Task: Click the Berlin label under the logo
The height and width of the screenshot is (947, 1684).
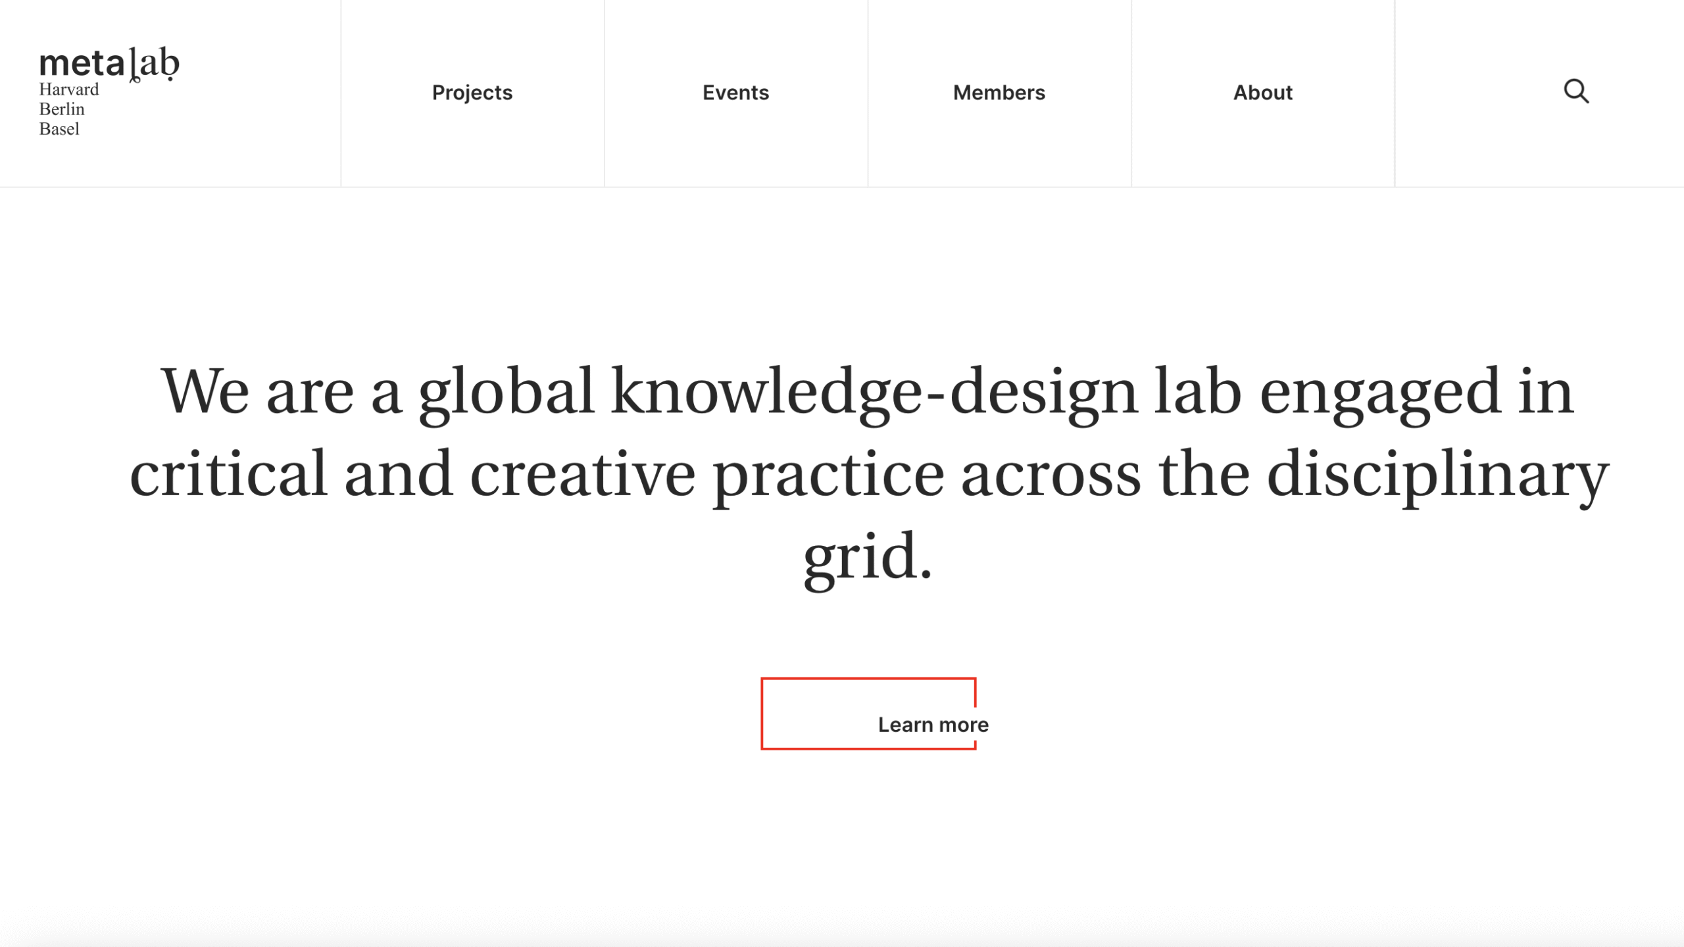Action: (62, 109)
